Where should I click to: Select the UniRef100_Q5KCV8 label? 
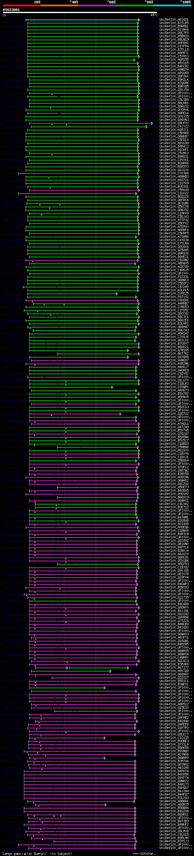click(174, 207)
